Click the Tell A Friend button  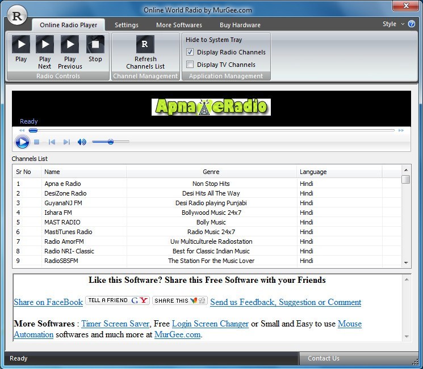[x=118, y=300]
